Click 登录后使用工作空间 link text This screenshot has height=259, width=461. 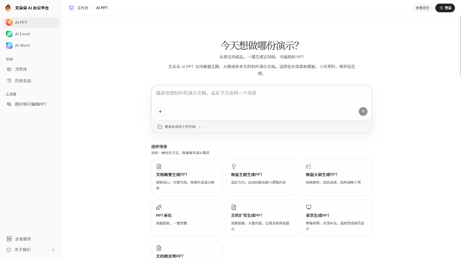pos(180,127)
